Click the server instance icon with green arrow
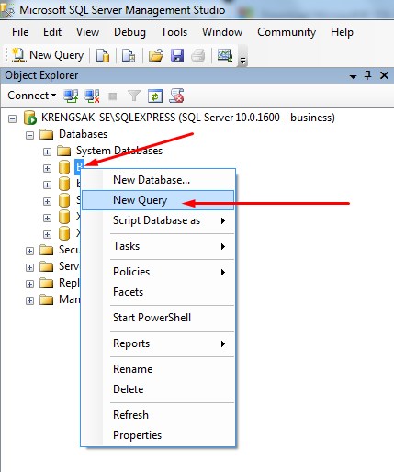Image resolution: width=394 pixels, height=472 pixels. [30, 118]
